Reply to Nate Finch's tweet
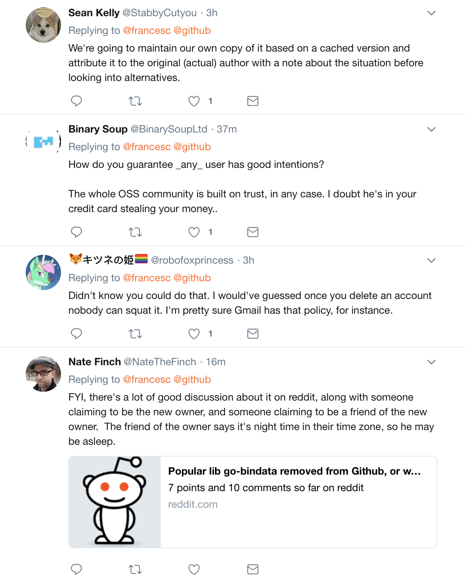 click(76, 569)
